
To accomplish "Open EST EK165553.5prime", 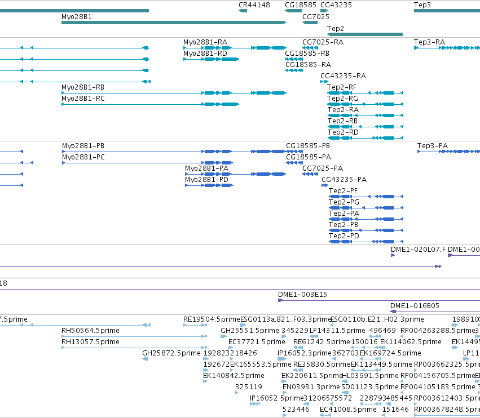I will 232,370.
